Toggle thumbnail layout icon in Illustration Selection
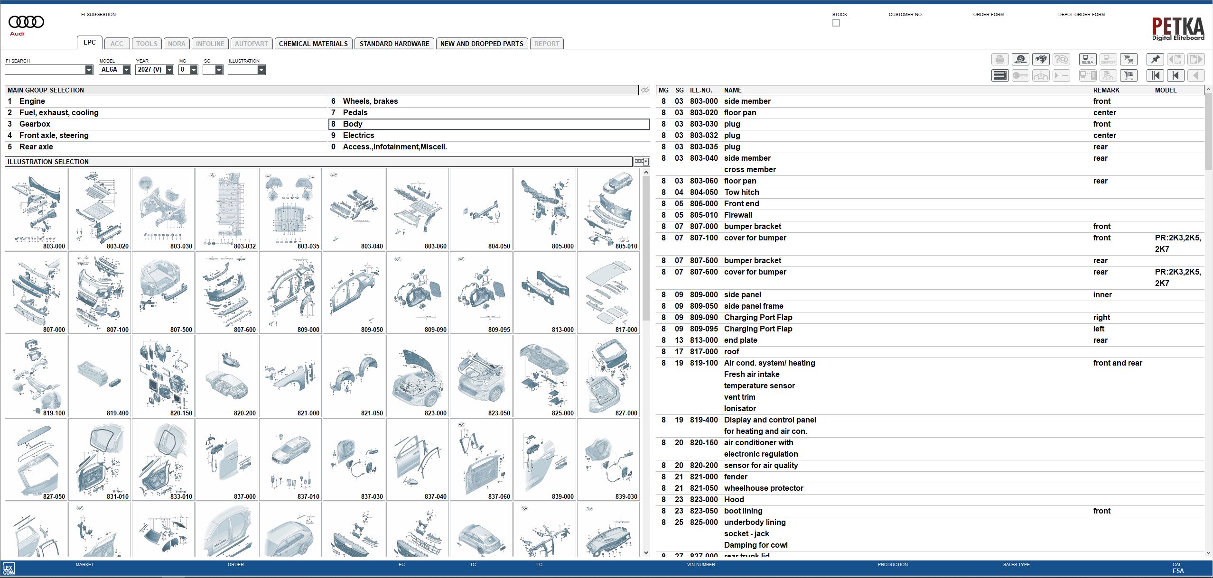Image resolution: width=1213 pixels, height=578 pixels. [x=641, y=162]
